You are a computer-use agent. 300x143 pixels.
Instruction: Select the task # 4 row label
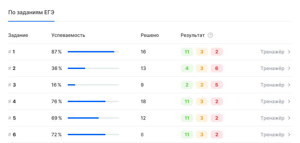pos(12,101)
